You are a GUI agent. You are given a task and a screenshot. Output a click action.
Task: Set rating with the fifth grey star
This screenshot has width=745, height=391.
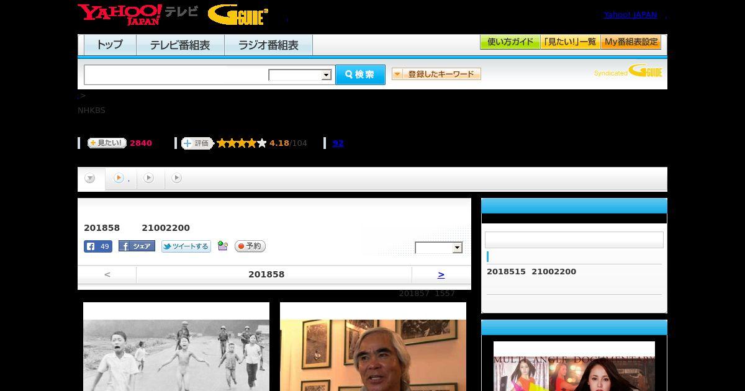[x=262, y=143]
